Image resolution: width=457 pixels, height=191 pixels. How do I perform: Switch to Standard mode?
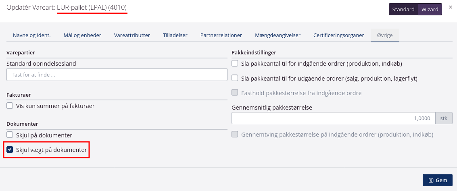coord(403,9)
